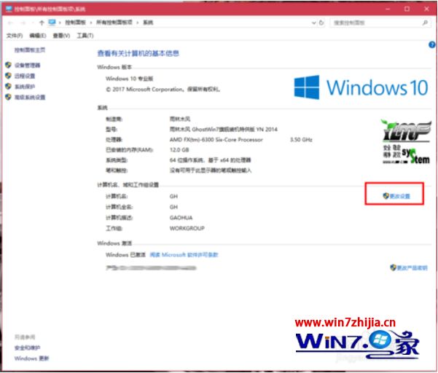Viewport: 438px width, 373px height.
Task: Select the heading 查看有关计算机的基本信息
Action: [138, 53]
